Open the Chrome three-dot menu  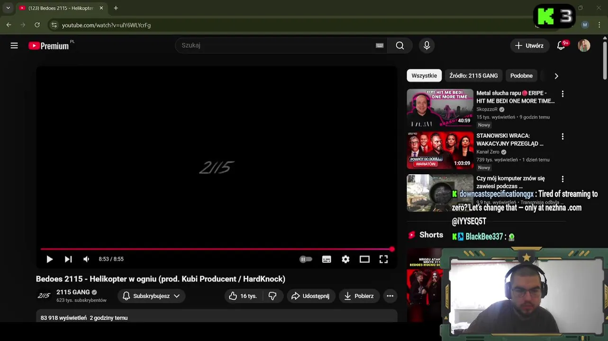coord(599,25)
